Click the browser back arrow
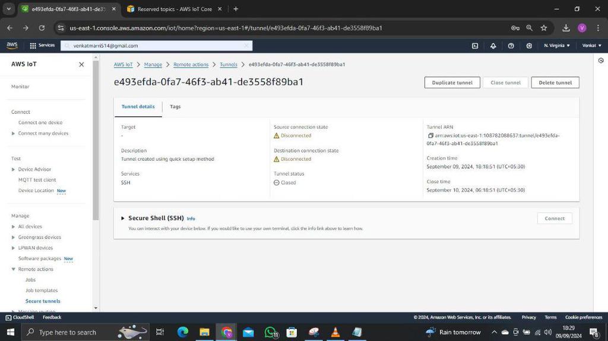Viewport: 608px width, 341px height. [x=9, y=28]
